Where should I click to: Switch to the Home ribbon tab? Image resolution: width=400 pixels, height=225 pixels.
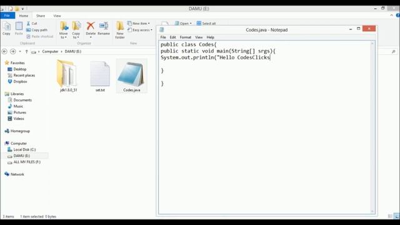(24, 16)
